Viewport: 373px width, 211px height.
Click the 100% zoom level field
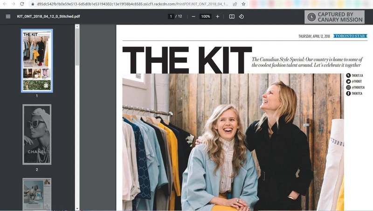pos(206,16)
